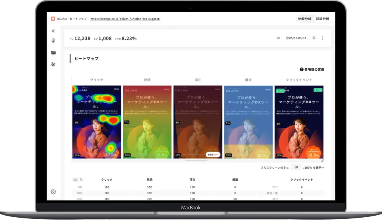Click the ヒートマップ breadcrumb link

(78, 19)
